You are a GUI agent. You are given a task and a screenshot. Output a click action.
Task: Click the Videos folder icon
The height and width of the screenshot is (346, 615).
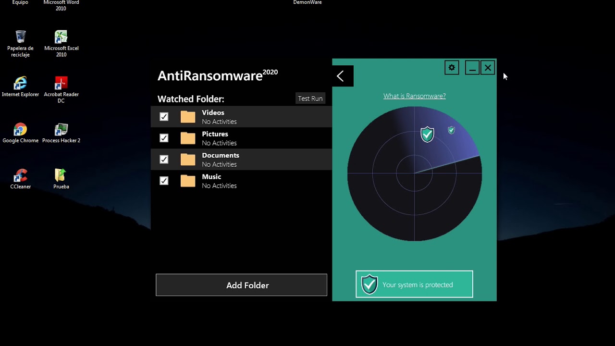pos(188,117)
